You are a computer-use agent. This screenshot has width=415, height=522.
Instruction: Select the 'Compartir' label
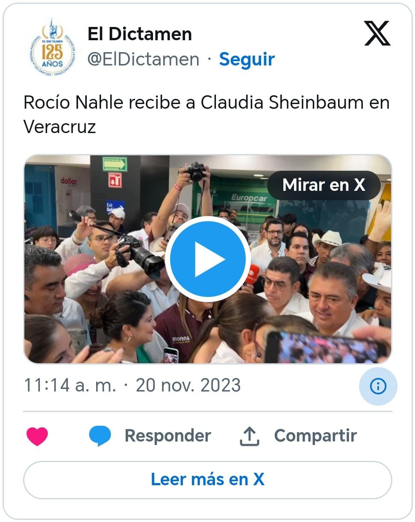315,436
